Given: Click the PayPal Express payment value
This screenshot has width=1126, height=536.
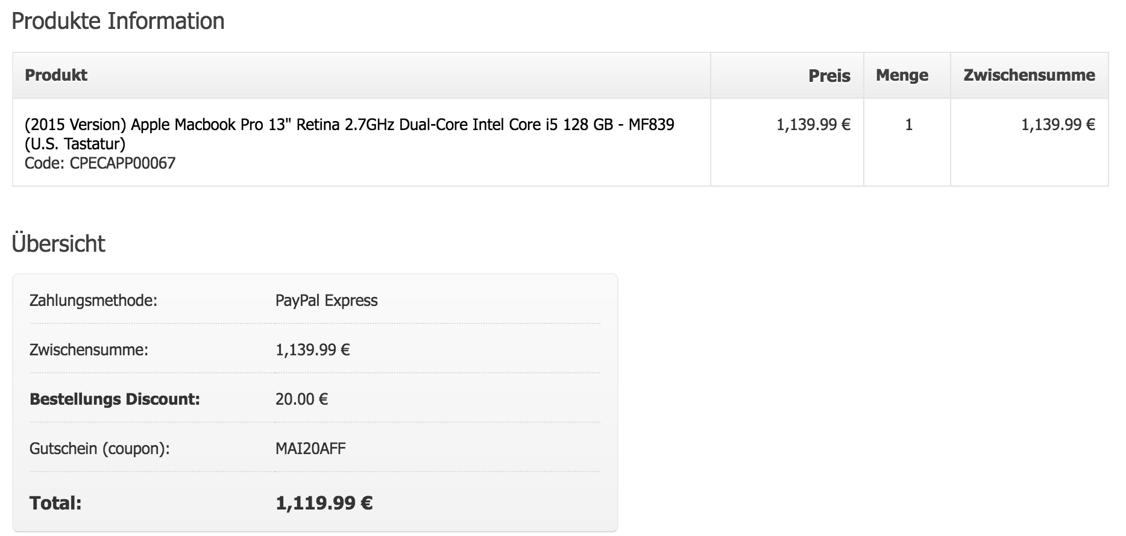Looking at the screenshot, I should pos(327,301).
